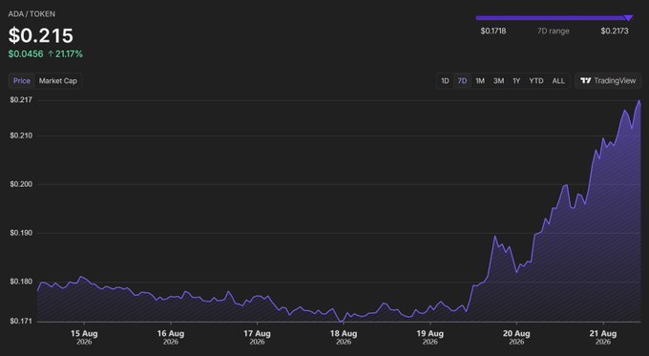Screen dimensions: 649x356
Task: Click the chart peak near 21 Aug
Action: click(639, 101)
